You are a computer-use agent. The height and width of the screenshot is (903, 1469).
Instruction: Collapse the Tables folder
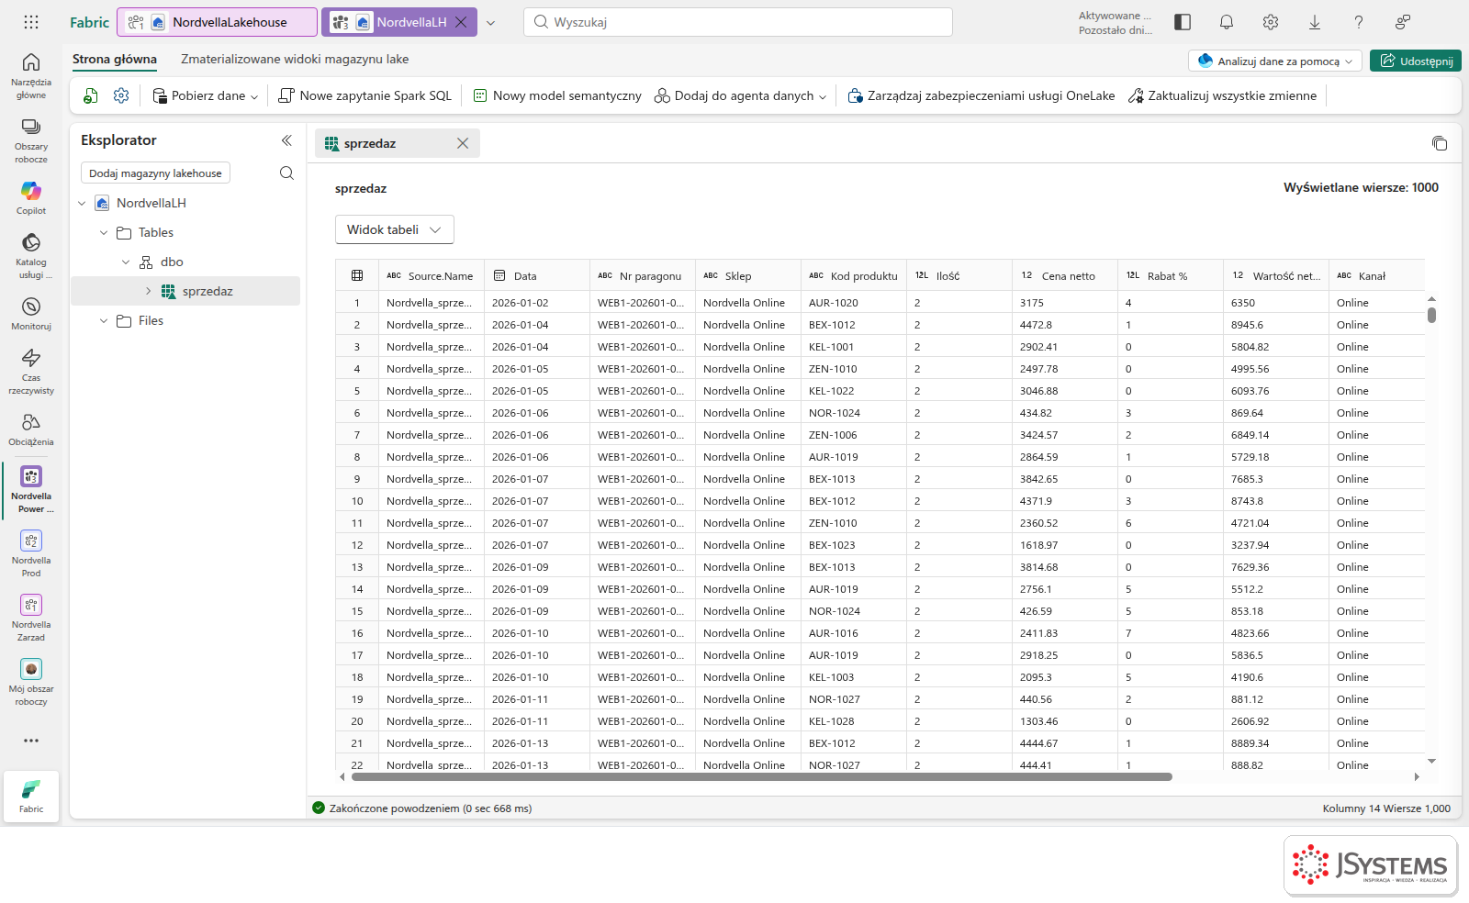[104, 232]
